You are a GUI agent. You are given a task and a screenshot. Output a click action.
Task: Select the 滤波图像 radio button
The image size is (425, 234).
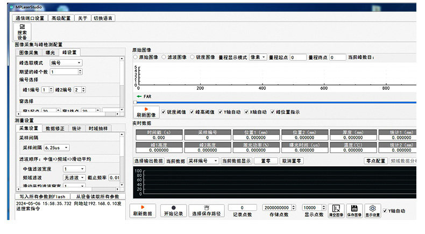click(164, 57)
